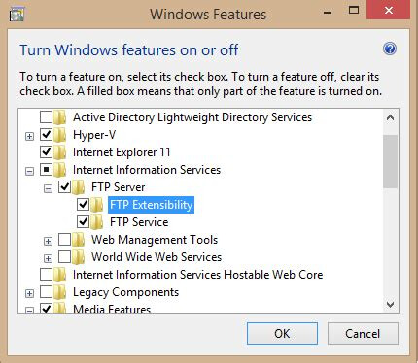Collapse the Internet Information Services node
The image size is (418, 363).
point(29,171)
